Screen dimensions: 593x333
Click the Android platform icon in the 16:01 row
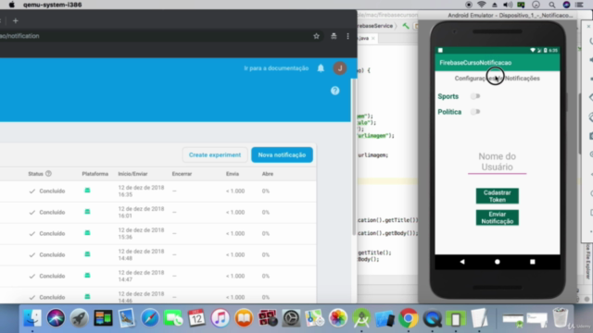[x=87, y=212]
